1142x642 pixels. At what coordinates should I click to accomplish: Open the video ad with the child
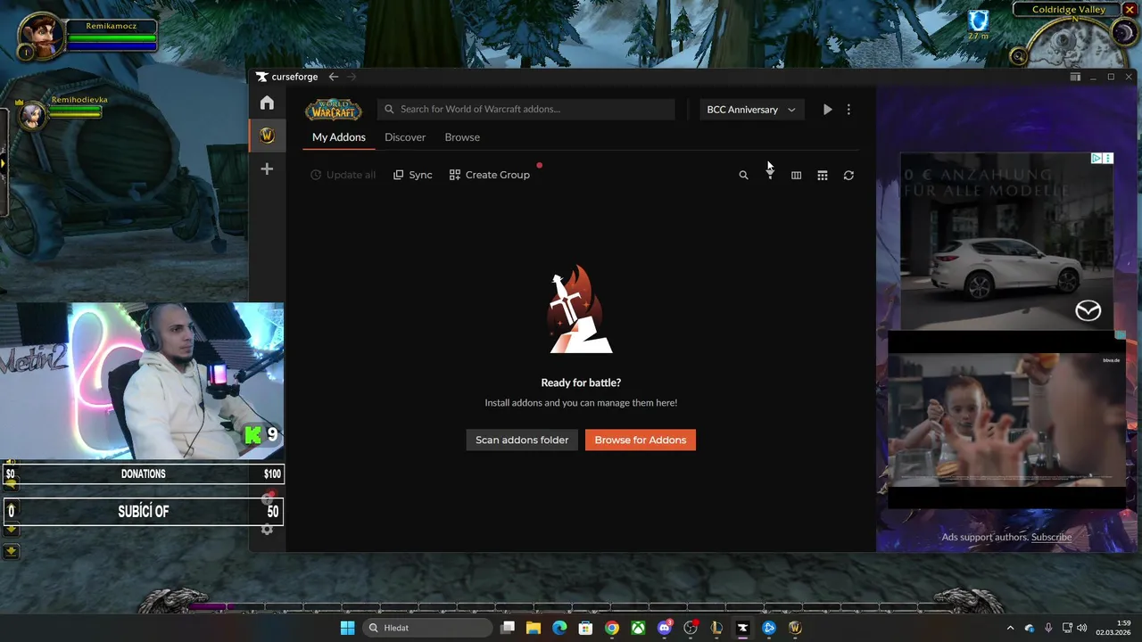point(1006,420)
